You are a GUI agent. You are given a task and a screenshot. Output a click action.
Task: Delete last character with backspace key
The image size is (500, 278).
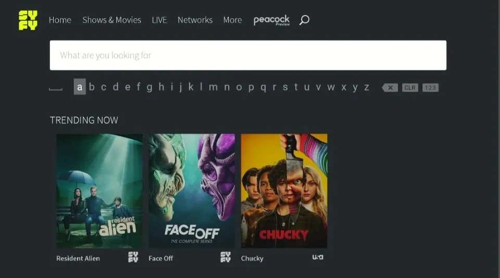390,88
